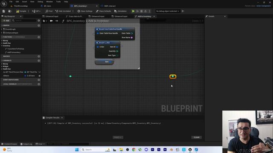Click AllItem variable type pill

pos(29,76)
